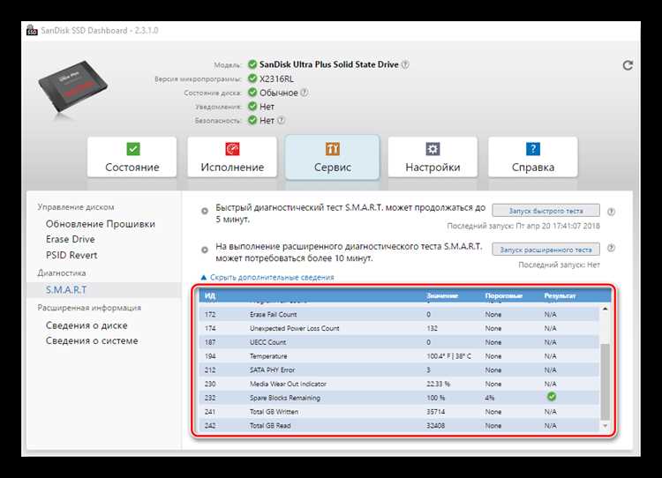Click help icon beside extended test button

[611, 248]
